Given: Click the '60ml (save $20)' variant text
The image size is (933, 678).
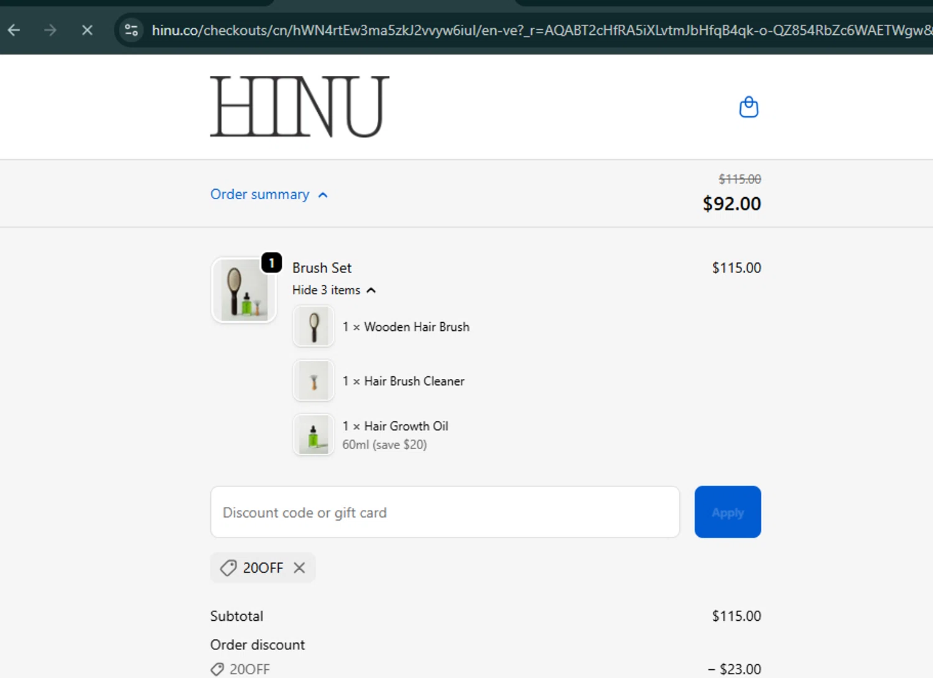Looking at the screenshot, I should 384,445.
